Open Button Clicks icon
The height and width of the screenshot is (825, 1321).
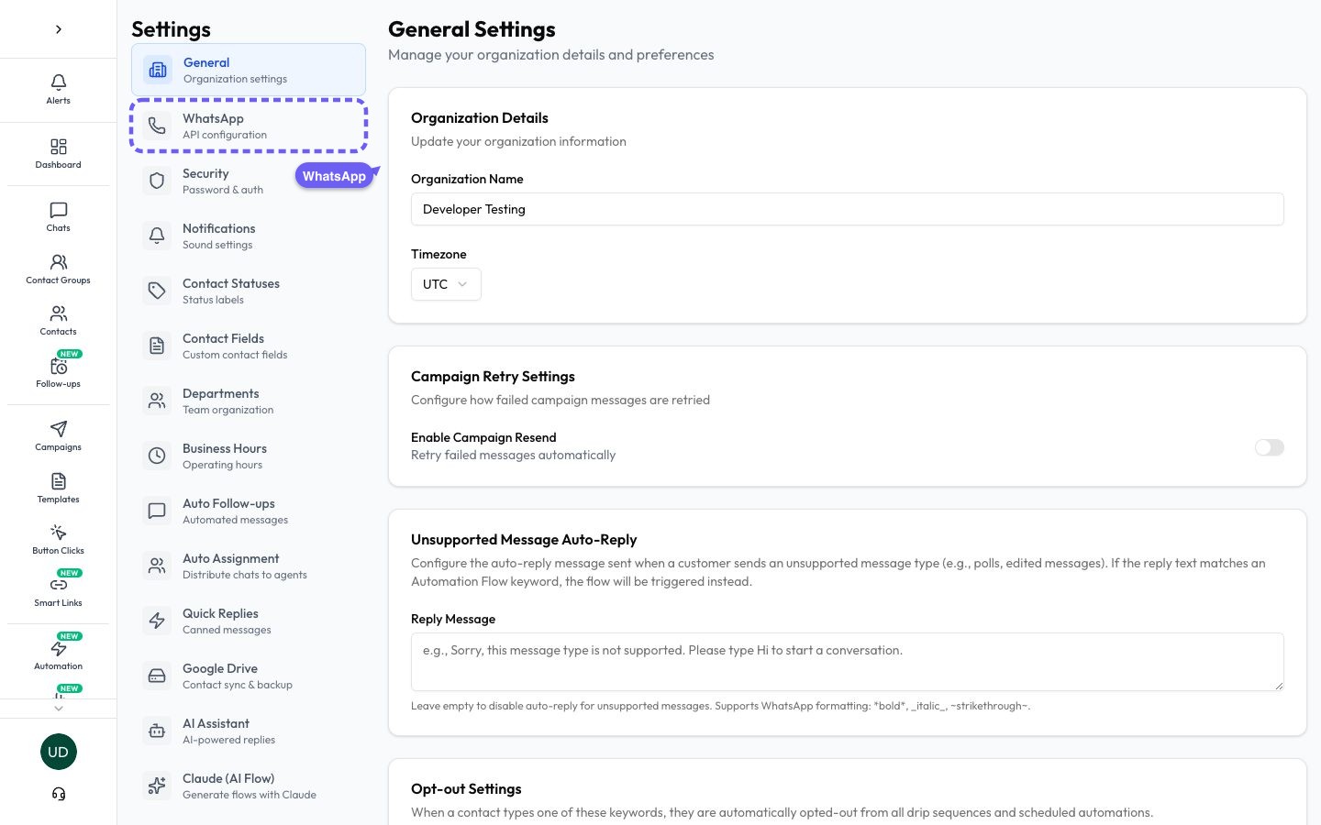[58, 533]
